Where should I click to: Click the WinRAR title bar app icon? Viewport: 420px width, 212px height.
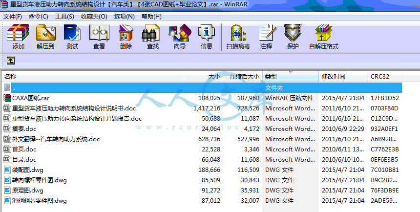(4, 4)
